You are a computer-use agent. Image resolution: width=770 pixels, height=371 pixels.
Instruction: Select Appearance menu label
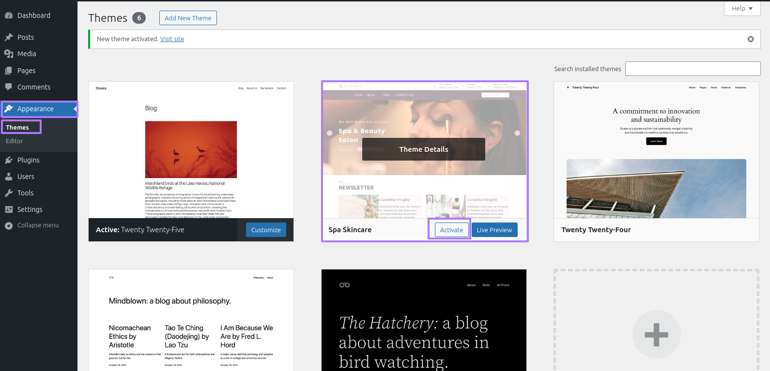tap(35, 109)
